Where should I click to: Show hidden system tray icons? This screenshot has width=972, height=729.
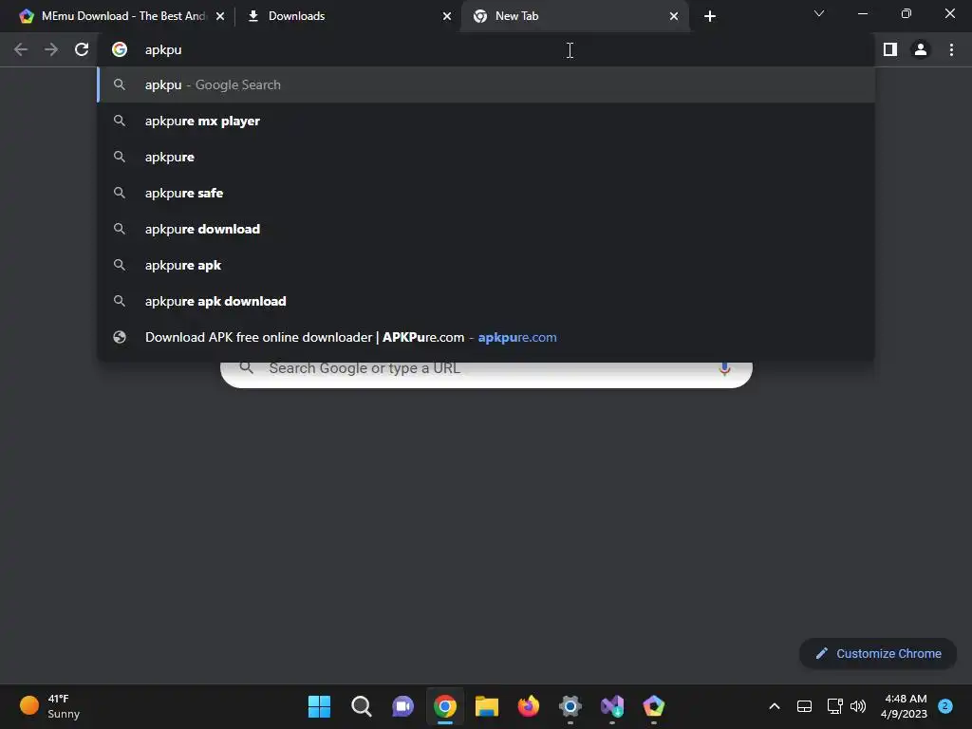(x=775, y=706)
